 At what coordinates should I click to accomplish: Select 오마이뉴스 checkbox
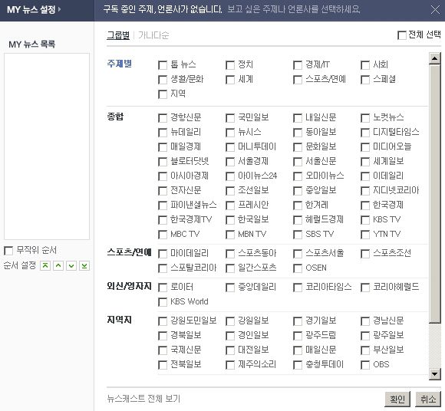coord(298,176)
